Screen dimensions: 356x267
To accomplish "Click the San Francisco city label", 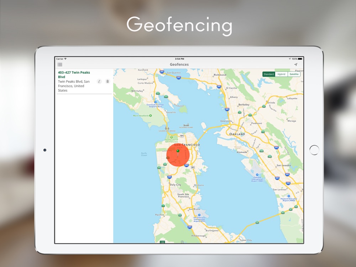I will pyautogui.click(x=187, y=145).
